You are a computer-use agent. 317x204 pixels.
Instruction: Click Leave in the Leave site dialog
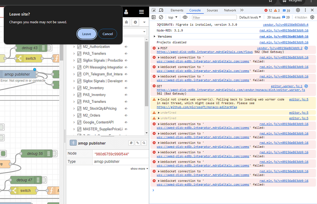click(87, 34)
